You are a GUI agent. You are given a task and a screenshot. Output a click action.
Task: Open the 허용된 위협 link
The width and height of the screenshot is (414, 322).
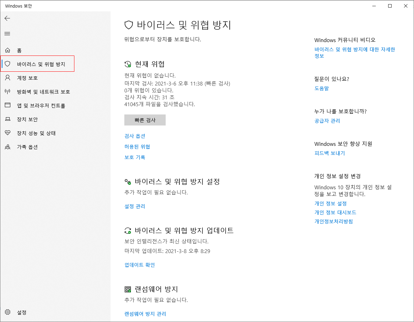(x=137, y=147)
